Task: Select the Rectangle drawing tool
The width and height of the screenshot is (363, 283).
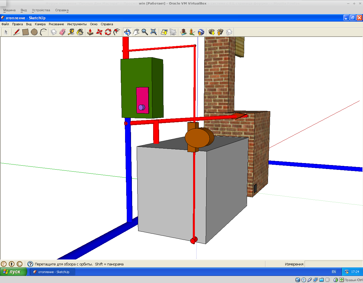Action: click(26, 32)
